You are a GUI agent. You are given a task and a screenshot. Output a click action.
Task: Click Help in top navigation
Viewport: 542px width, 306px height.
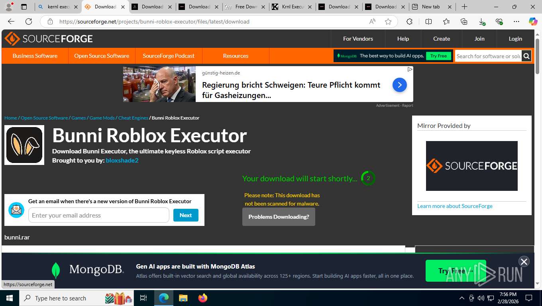(403, 39)
